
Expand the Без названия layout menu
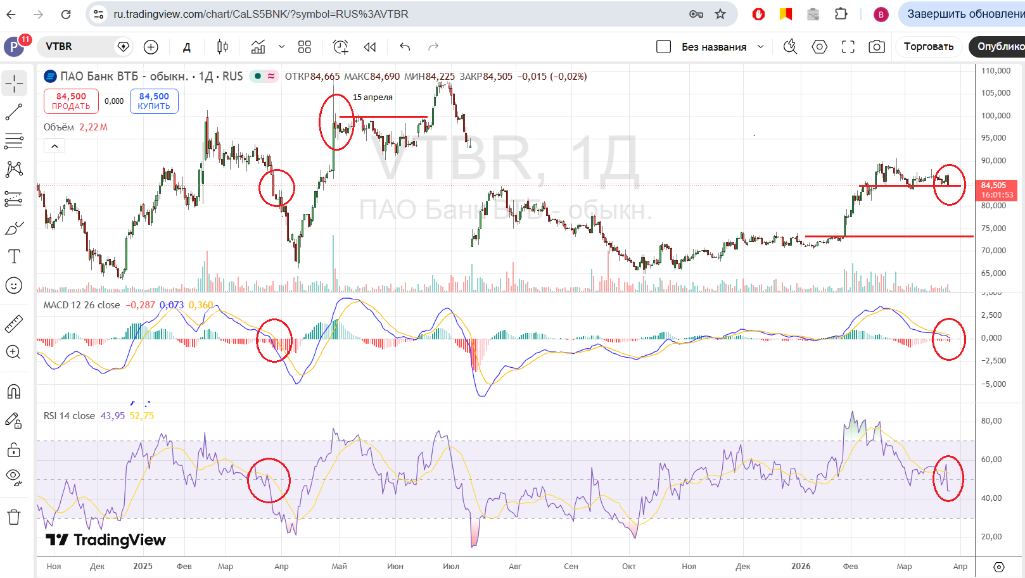(x=761, y=47)
